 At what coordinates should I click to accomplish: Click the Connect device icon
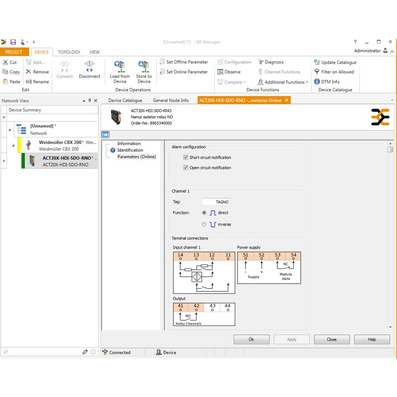tap(65, 67)
